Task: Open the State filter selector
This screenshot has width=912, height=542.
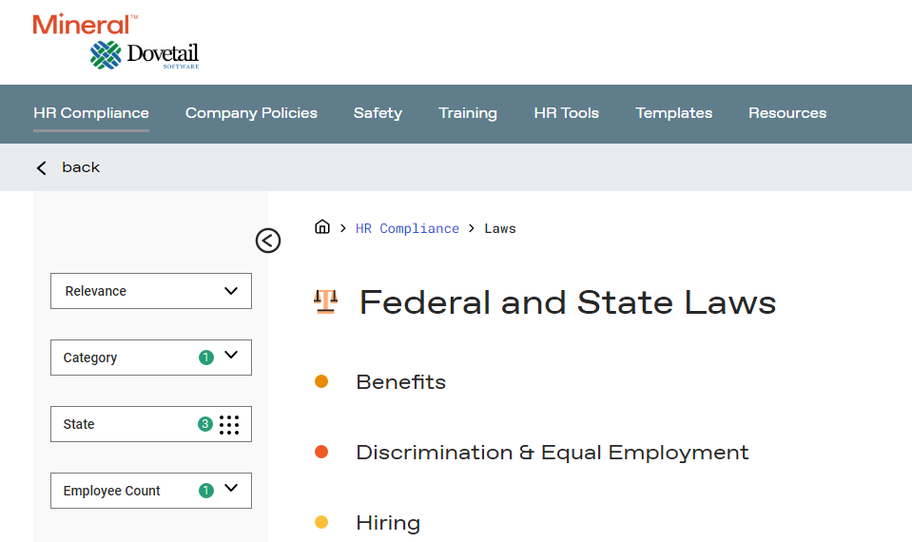Action: (x=151, y=424)
